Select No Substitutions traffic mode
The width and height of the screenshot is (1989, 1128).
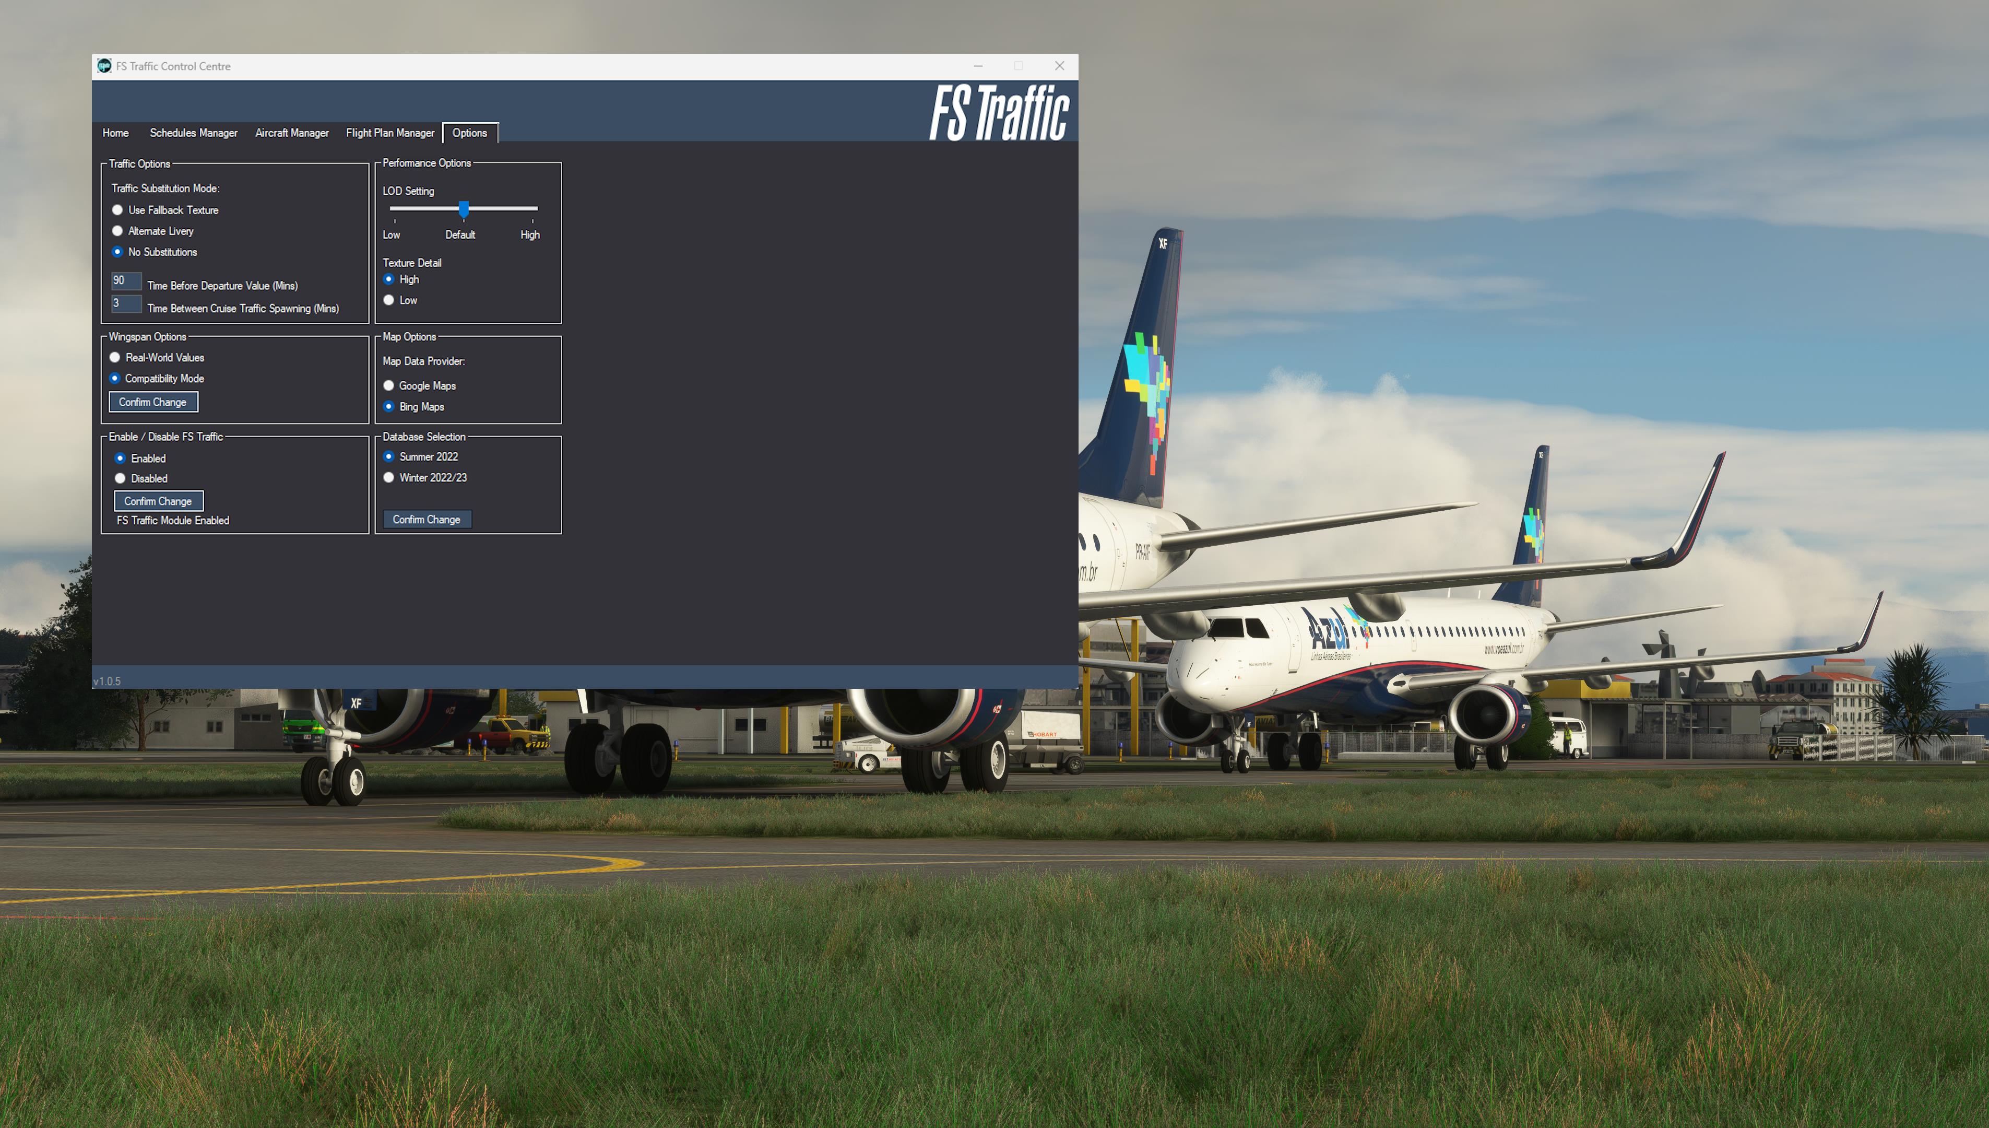coord(117,252)
